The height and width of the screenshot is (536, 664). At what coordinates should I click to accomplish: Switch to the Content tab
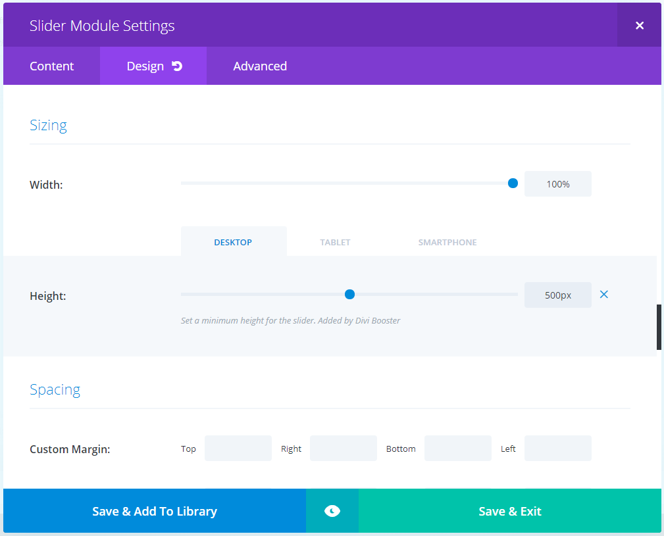click(x=52, y=66)
